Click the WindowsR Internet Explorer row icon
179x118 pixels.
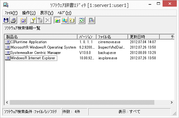(8, 58)
